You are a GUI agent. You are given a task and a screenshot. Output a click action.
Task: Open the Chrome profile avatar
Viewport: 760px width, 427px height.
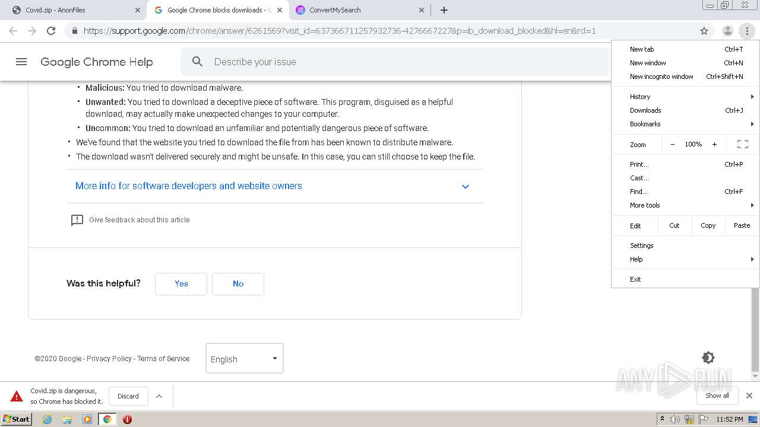(x=727, y=31)
